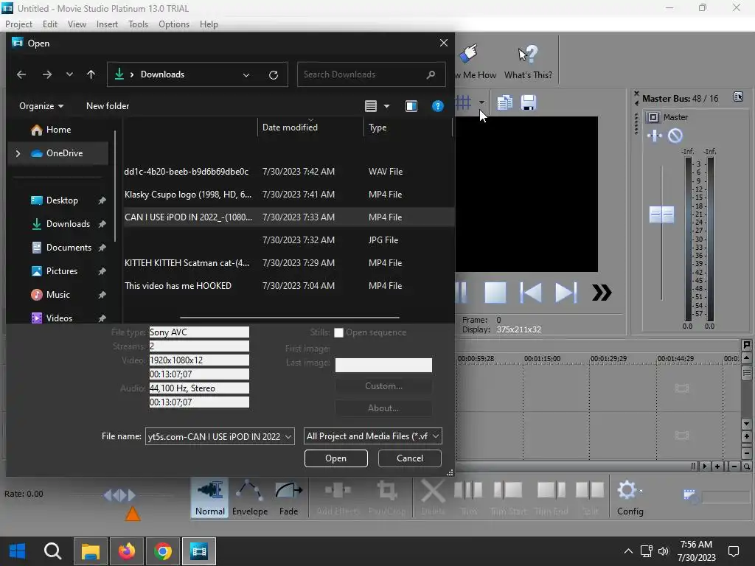Open the Organize dropdown menu

[41, 106]
